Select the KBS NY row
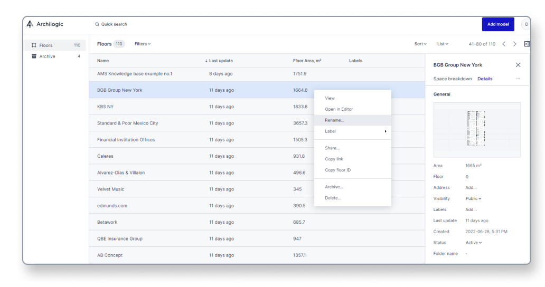The width and height of the screenshot is (545, 287). point(257,107)
